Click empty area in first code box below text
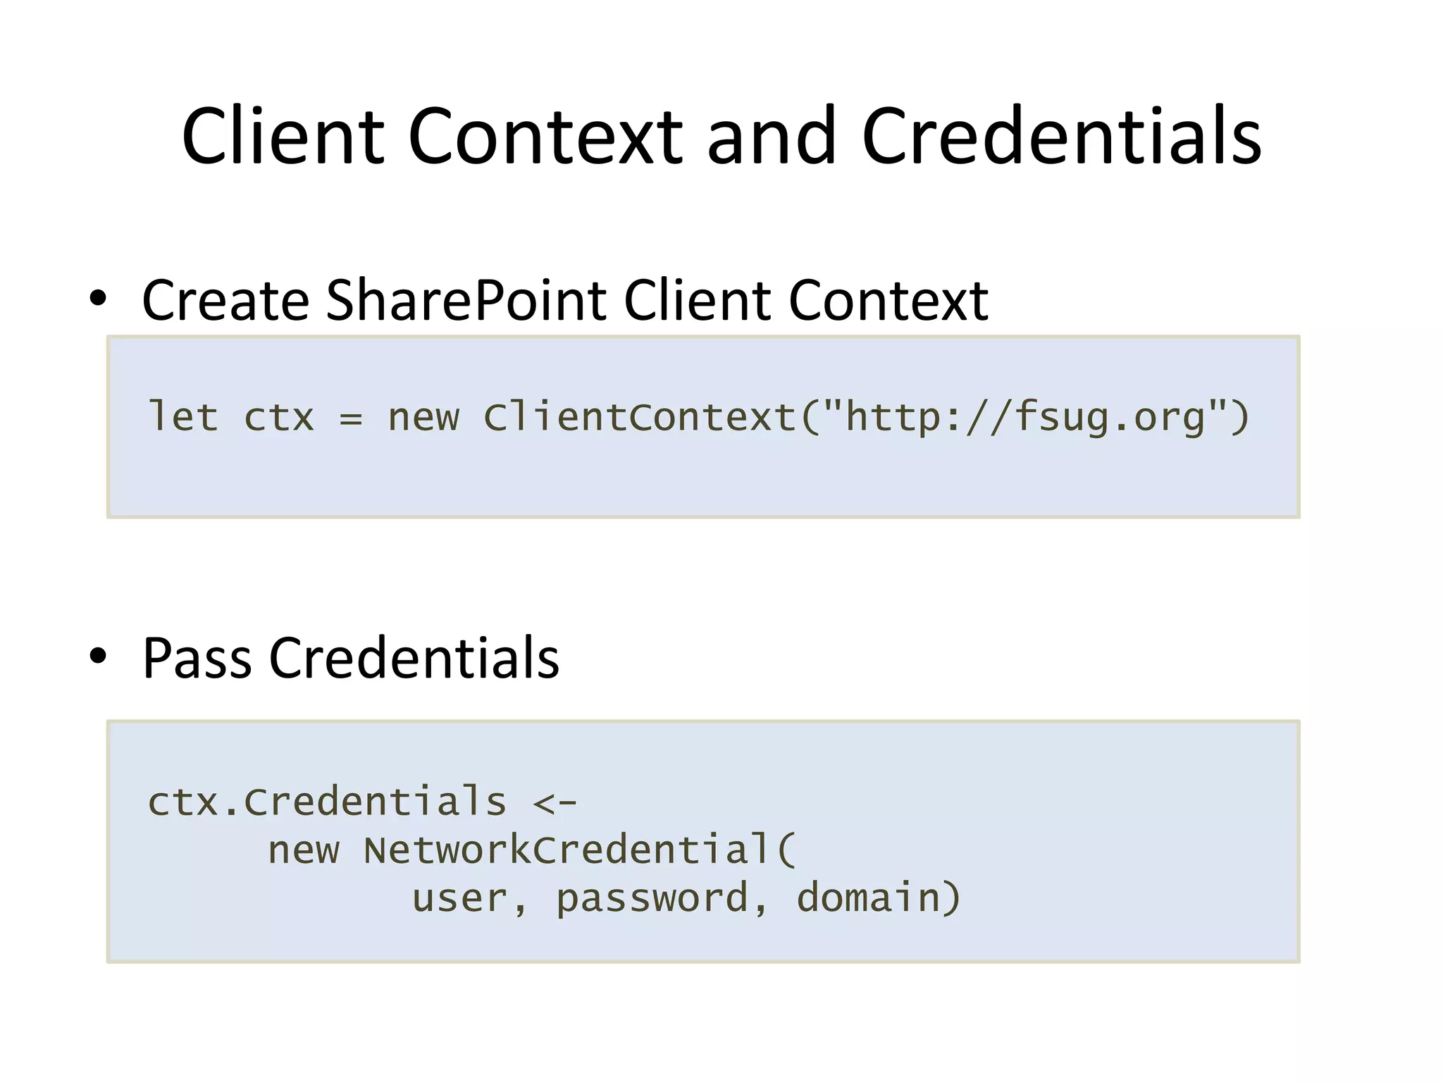This screenshot has width=1443, height=1082. click(705, 479)
